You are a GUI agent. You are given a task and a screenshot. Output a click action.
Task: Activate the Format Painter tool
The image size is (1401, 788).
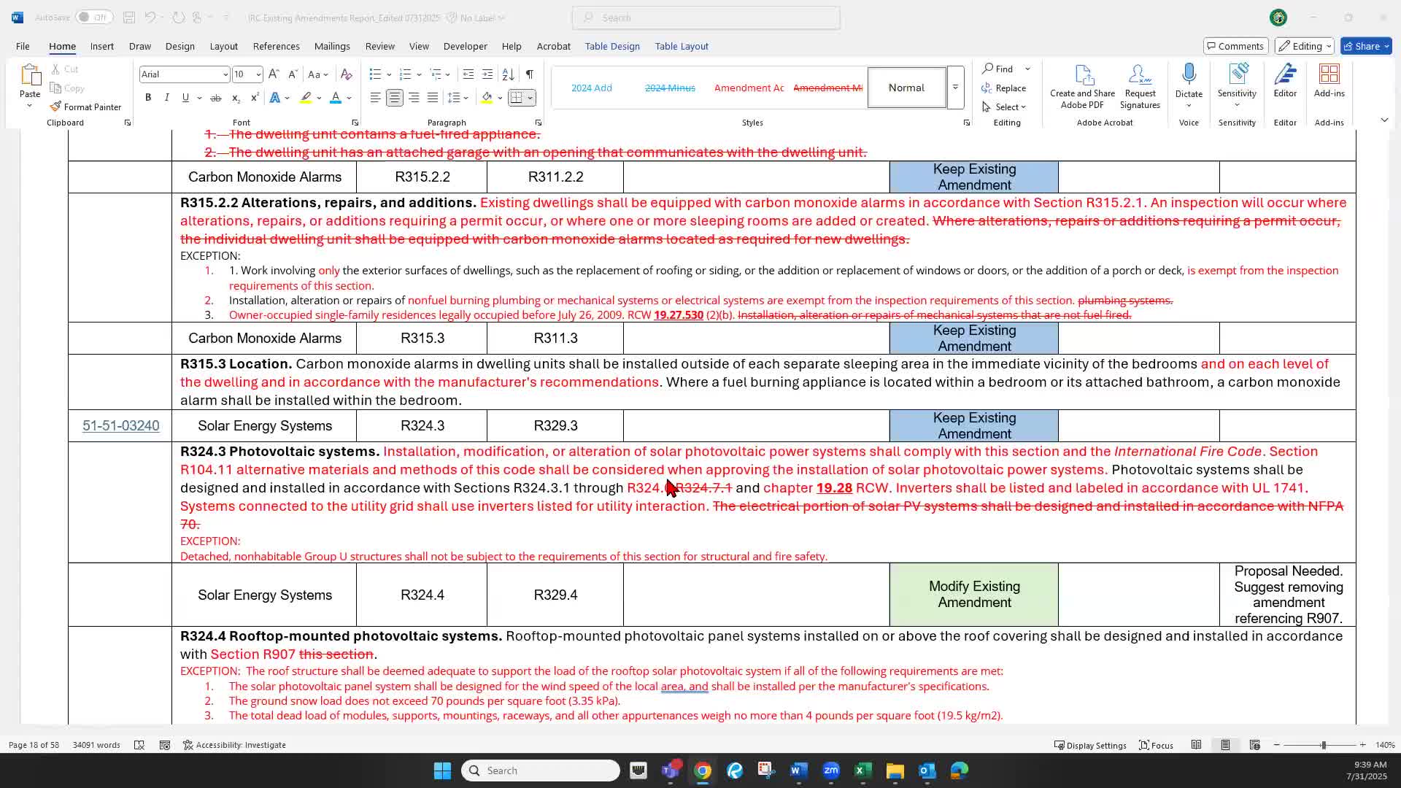[x=86, y=107]
